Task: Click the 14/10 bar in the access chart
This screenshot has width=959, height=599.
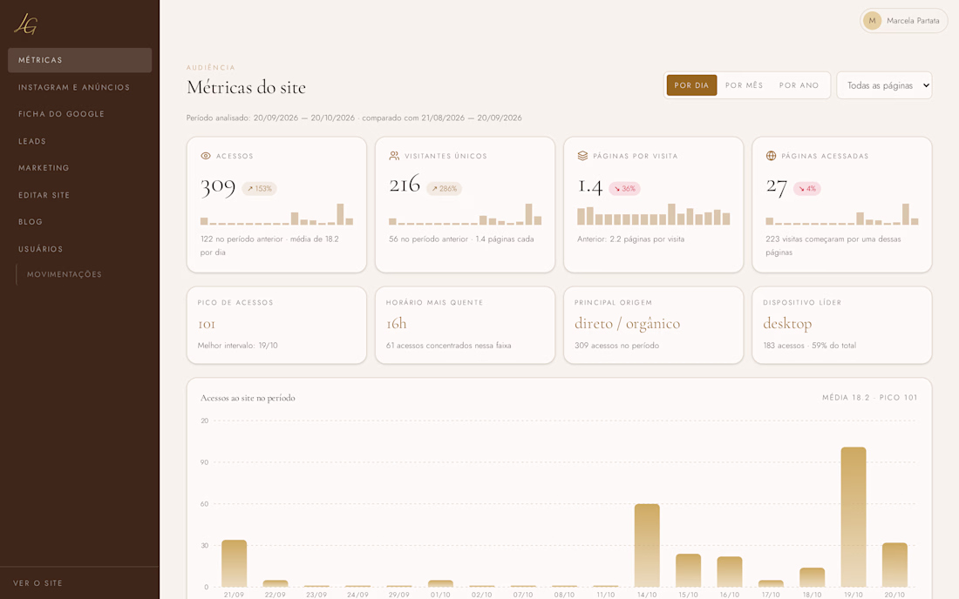Action: (x=647, y=545)
